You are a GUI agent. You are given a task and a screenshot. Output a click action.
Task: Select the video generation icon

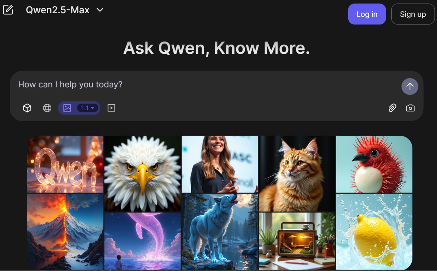(x=111, y=108)
